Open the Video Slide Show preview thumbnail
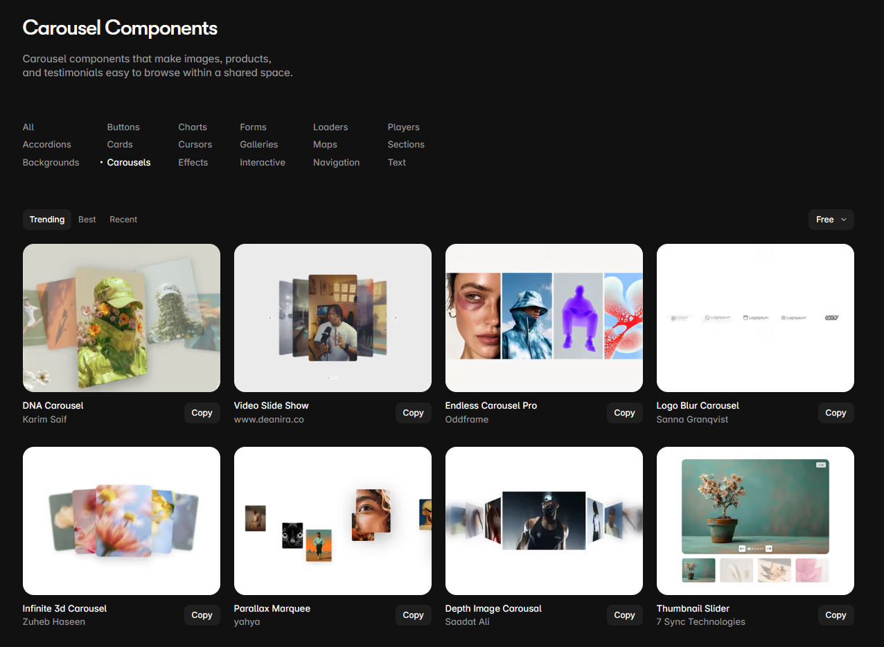The height and width of the screenshot is (647, 884). (333, 318)
